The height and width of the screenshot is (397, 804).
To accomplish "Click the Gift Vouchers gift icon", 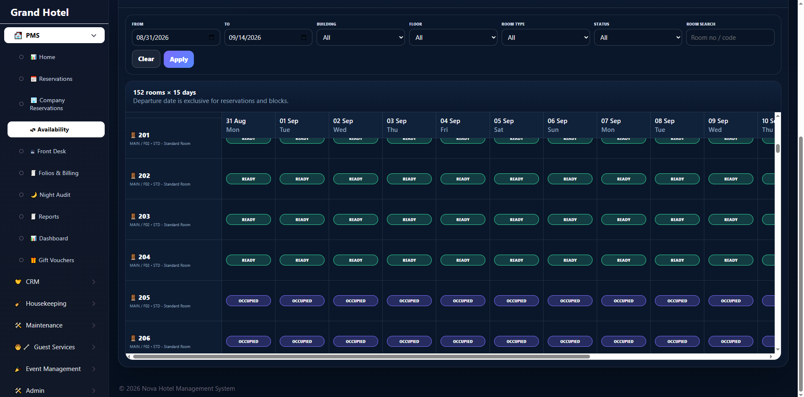I will (x=33, y=260).
